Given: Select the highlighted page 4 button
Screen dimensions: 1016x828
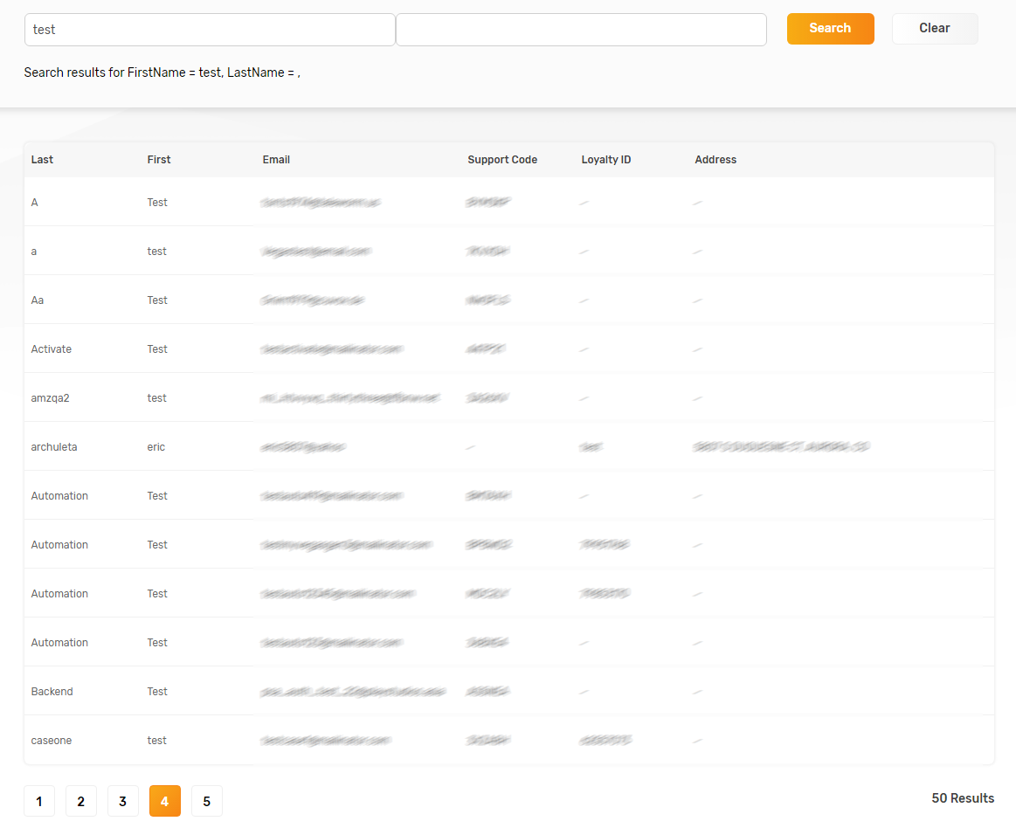Looking at the screenshot, I should pos(165,801).
